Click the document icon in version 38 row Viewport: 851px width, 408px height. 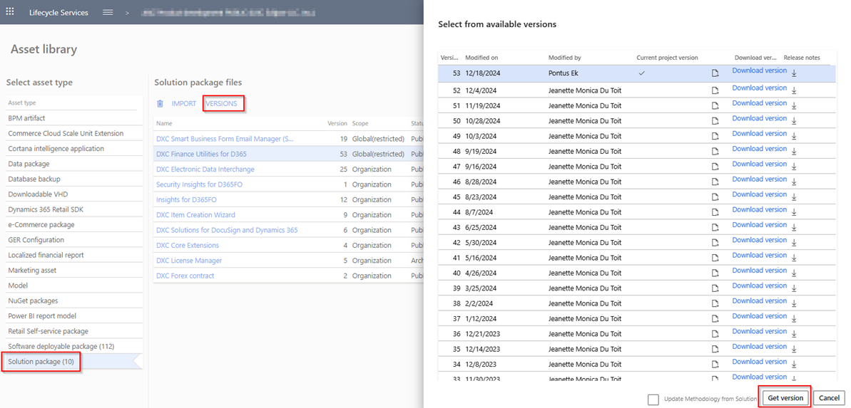click(715, 303)
